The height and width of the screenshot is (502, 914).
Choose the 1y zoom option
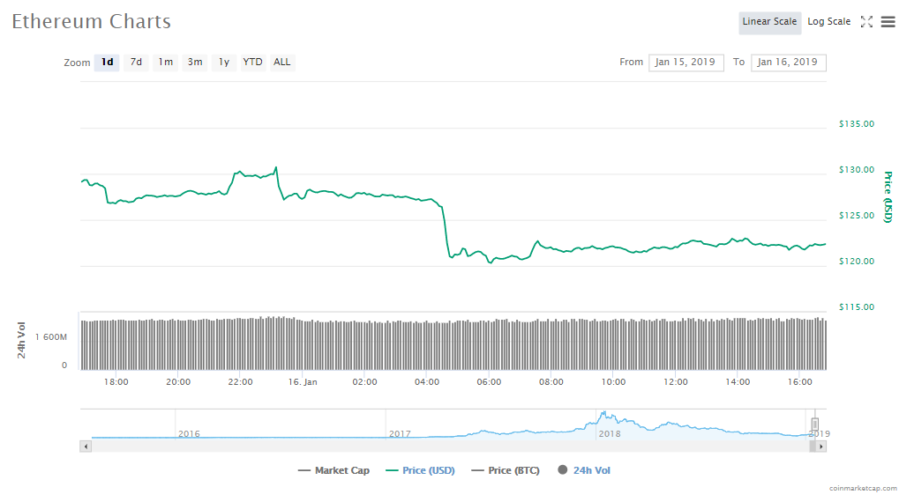224,63
